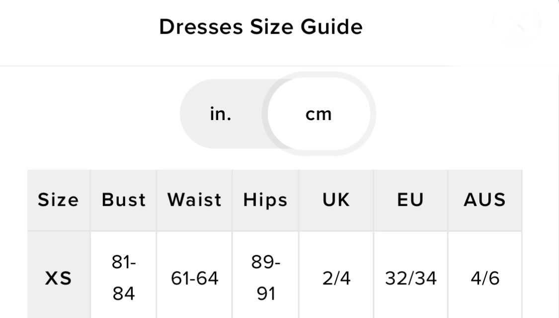Click the XS waist value 61-64
Screen dimensions: 559x318
[194, 279]
